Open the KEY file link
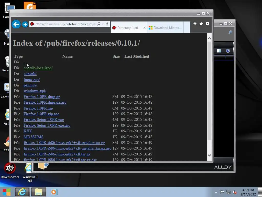 [x=28, y=131]
